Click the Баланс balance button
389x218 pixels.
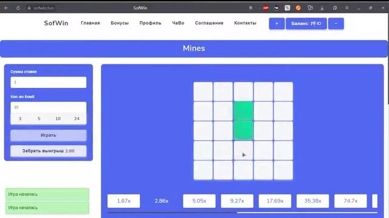(x=306, y=24)
